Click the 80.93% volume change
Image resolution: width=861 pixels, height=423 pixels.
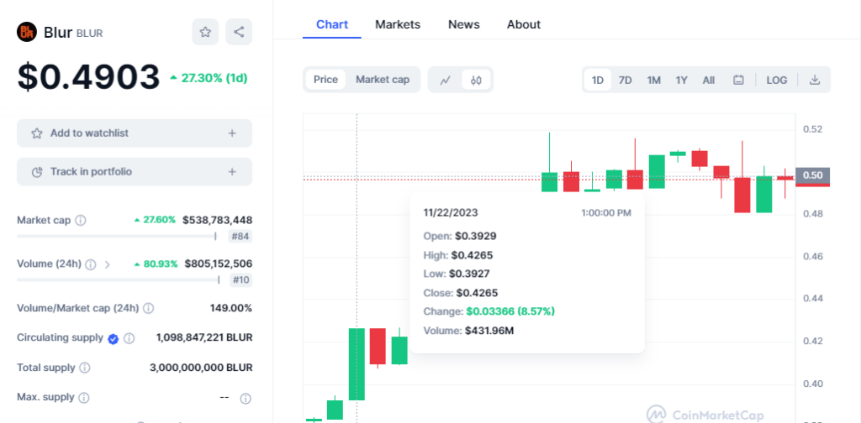pyautogui.click(x=156, y=264)
